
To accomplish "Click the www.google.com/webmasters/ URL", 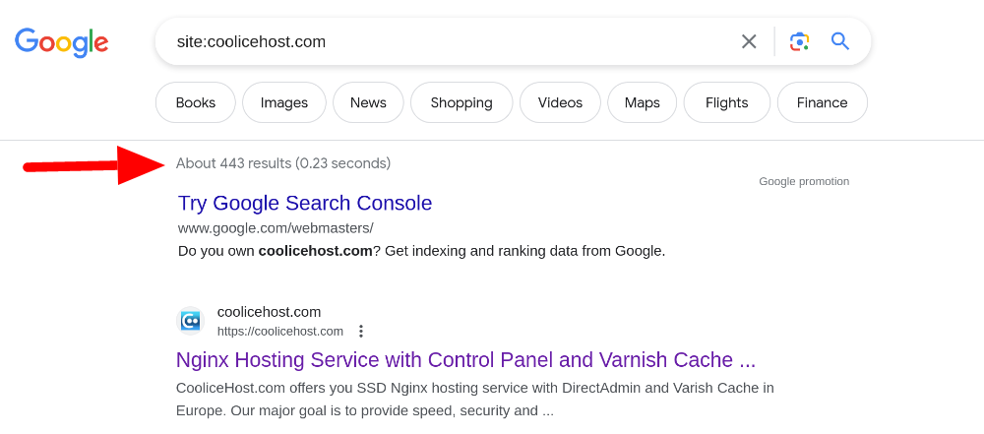I will [x=276, y=227].
